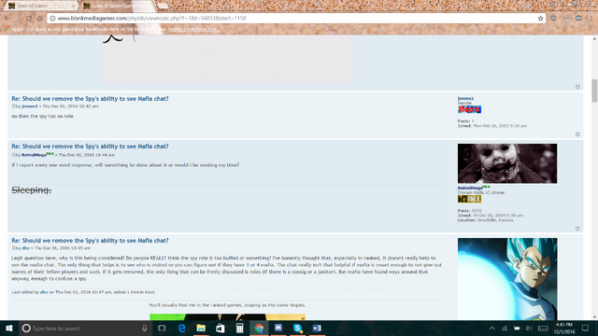The width and height of the screenshot is (598, 336).
Task: Open the volume control in the tray
Action: tap(529, 328)
